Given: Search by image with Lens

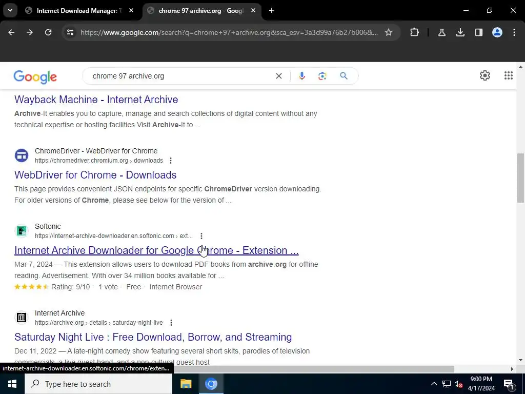Looking at the screenshot, I should tap(322, 76).
